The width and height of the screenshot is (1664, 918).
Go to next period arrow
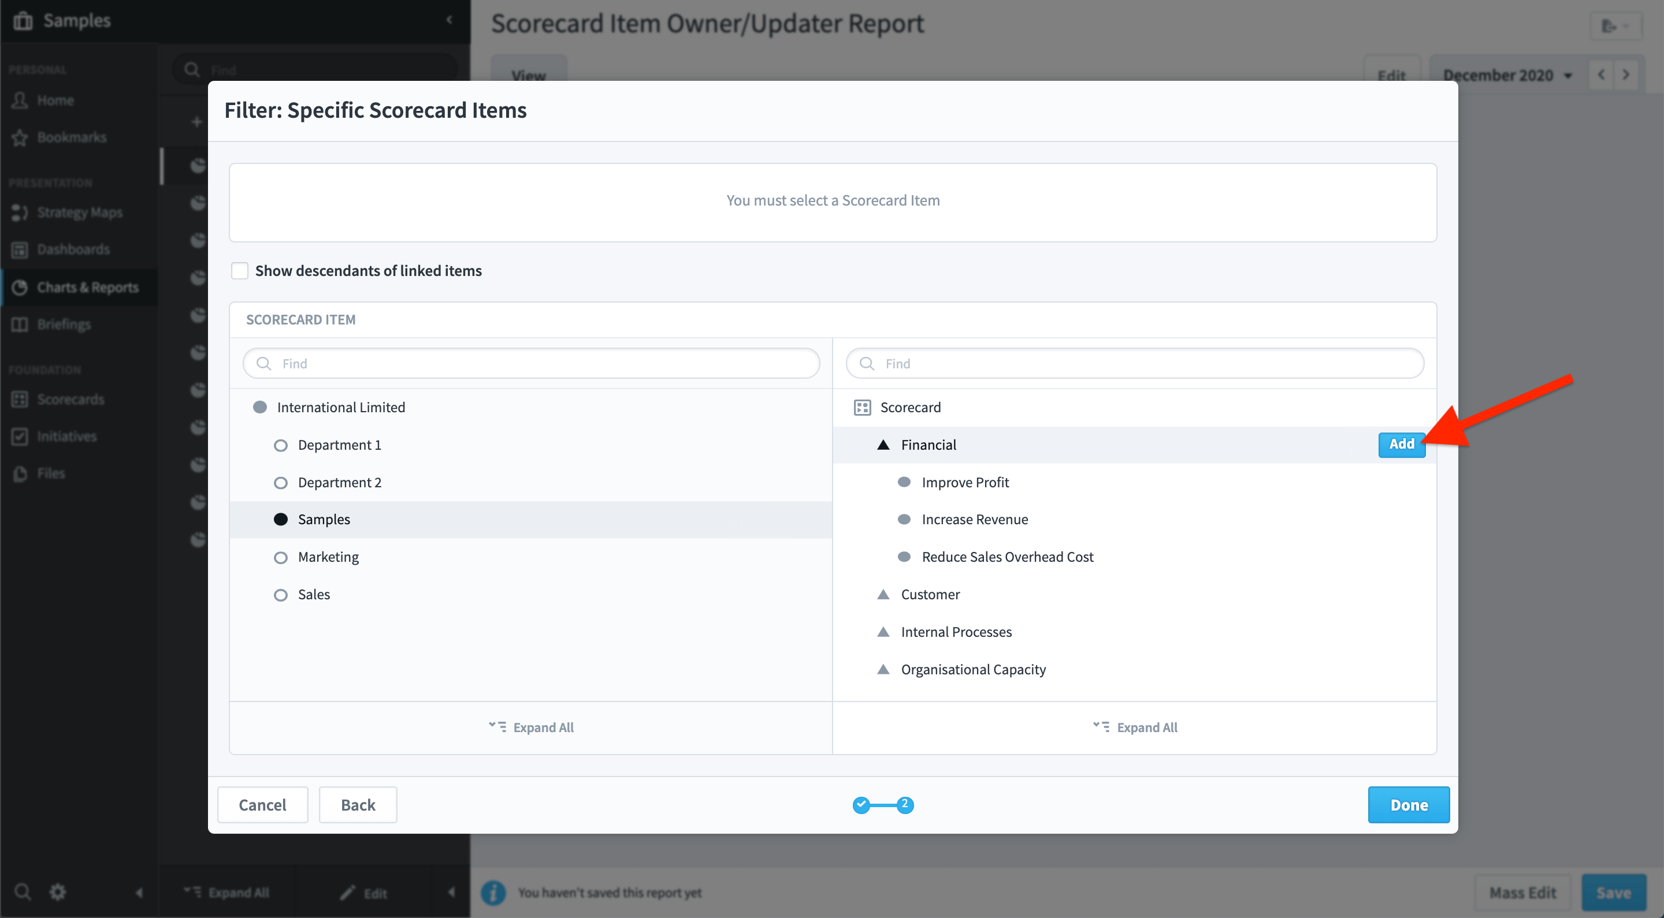click(1625, 76)
